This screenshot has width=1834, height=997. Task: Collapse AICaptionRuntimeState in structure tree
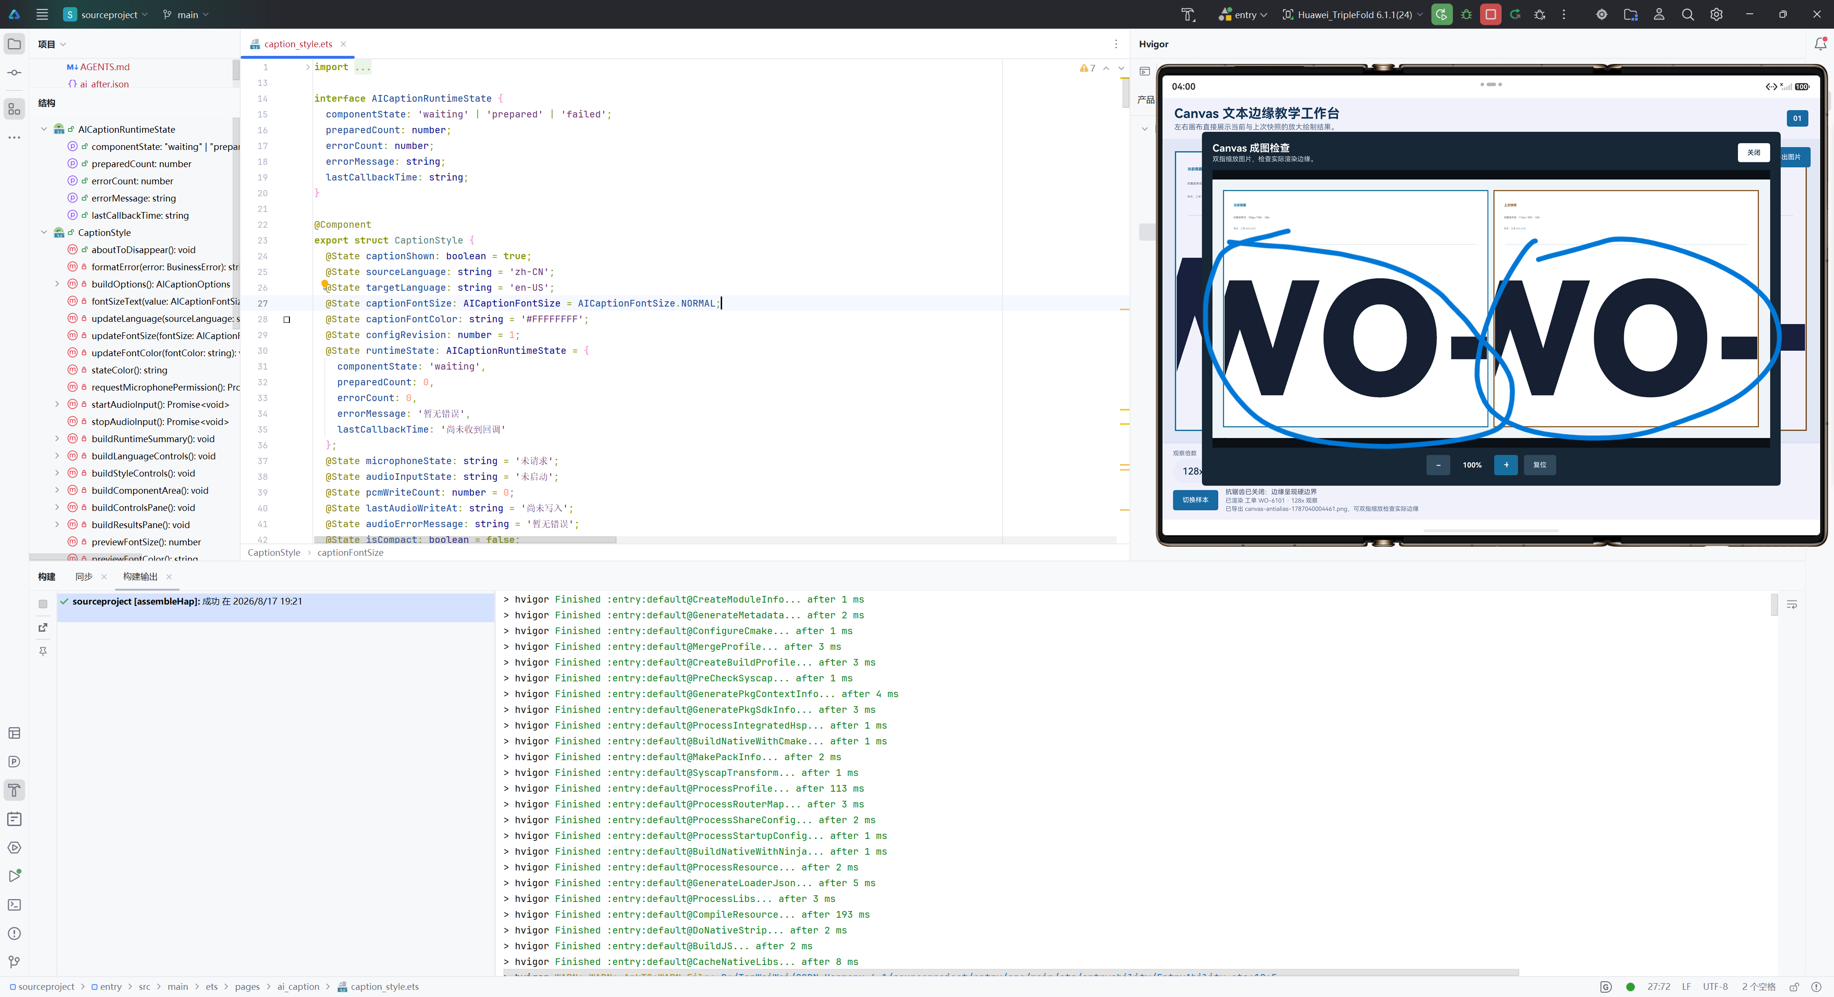(x=44, y=129)
